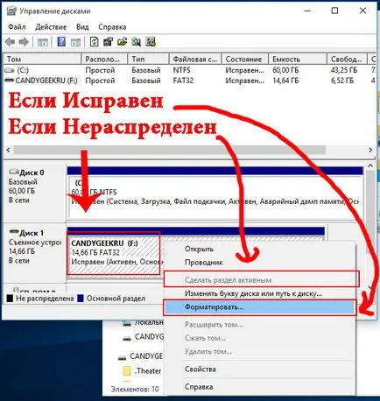380x401 pixels.
Task: Click the show/hide console tree icon
Action: tap(43, 42)
